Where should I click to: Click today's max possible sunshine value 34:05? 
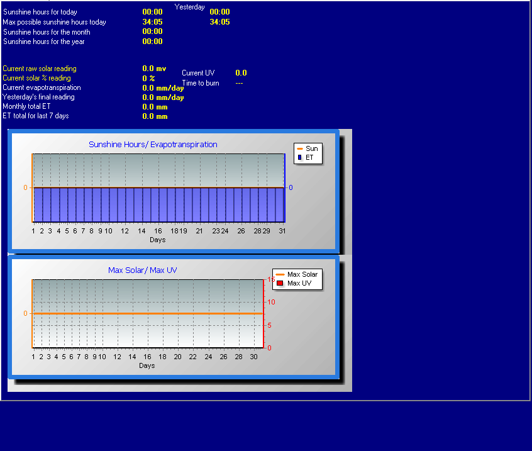pyautogui.click(x=152, y=22)
